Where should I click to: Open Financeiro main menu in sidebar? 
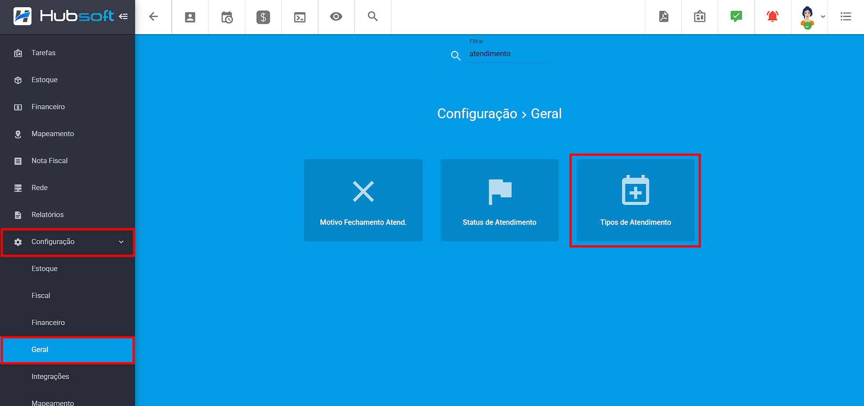tap(67, 107)
